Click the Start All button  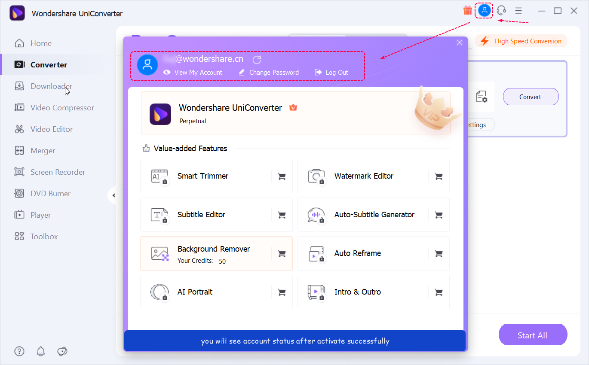533,335
